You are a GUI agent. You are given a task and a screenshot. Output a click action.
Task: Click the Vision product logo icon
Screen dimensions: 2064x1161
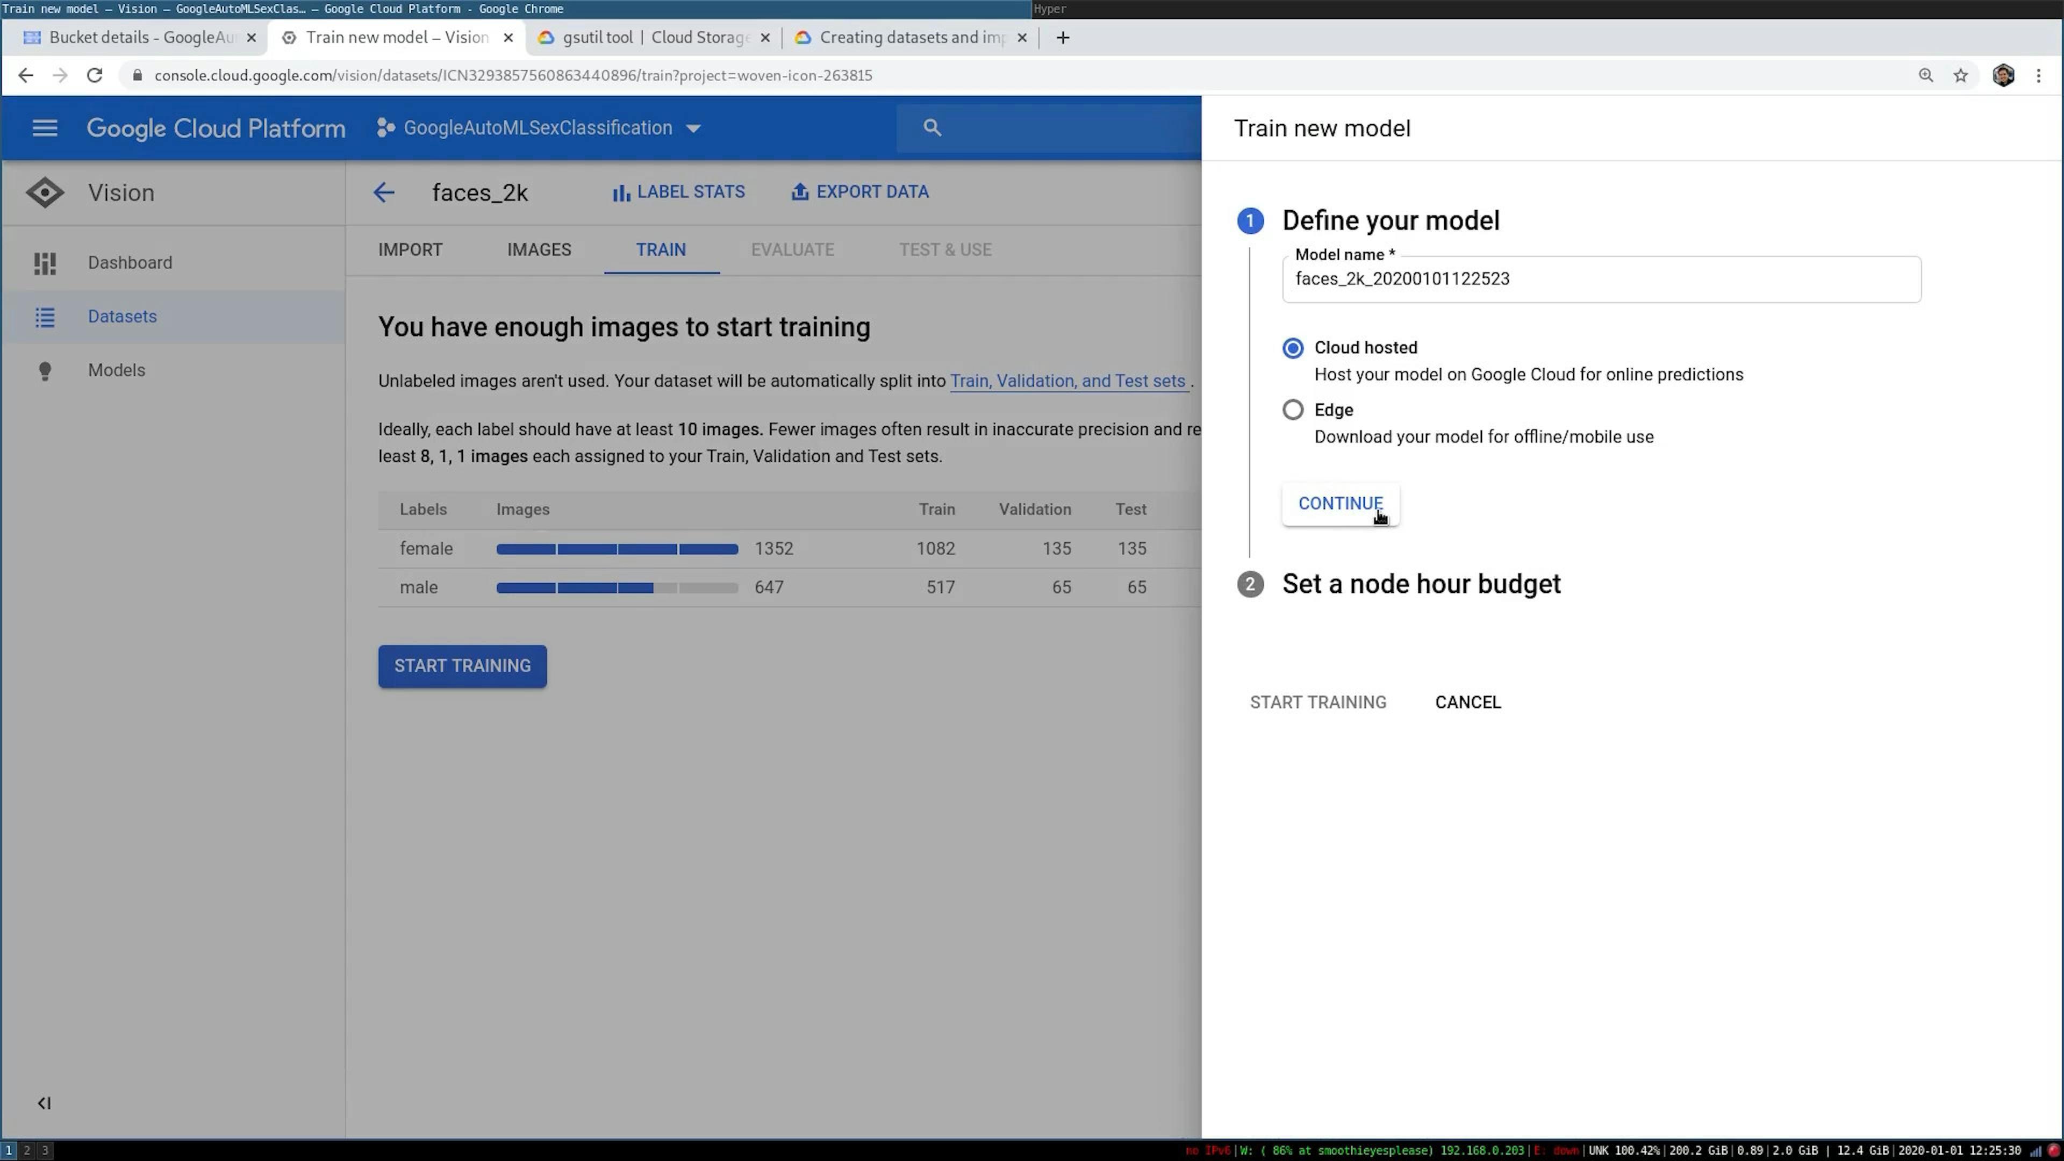tap(45, 192)
